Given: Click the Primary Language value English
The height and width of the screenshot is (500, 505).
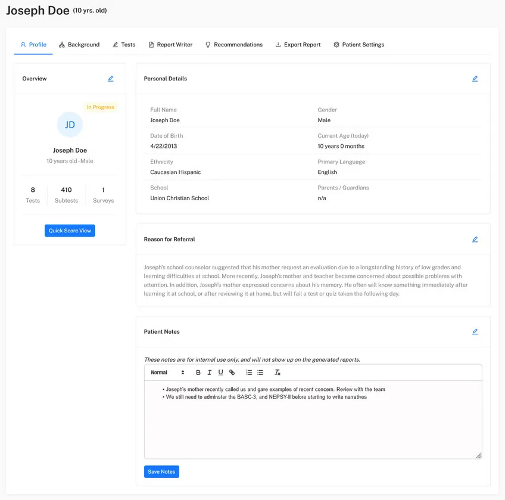Looking at the screenshot, I should pos(327,172).
